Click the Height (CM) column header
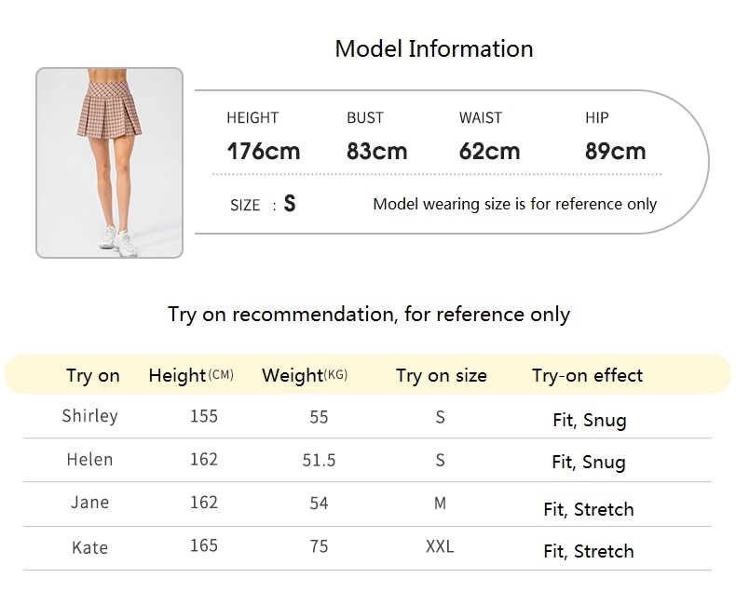 (x=191, y=375)
